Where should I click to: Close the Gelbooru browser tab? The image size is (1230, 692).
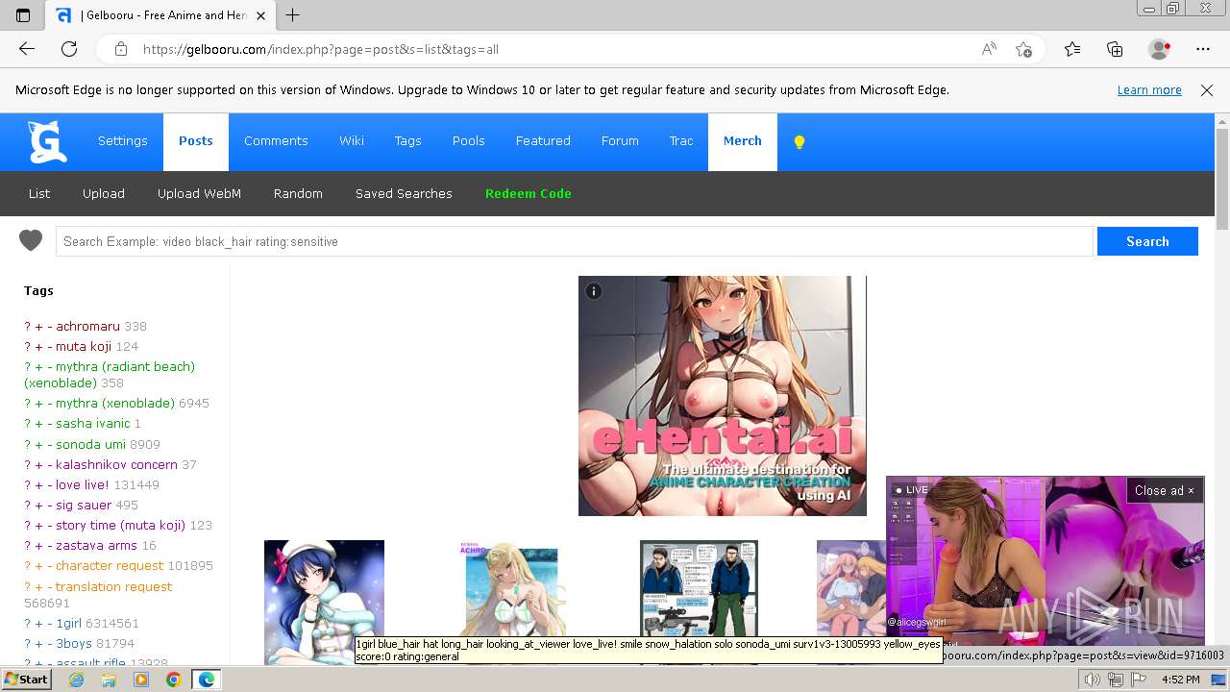click(261, 15)
